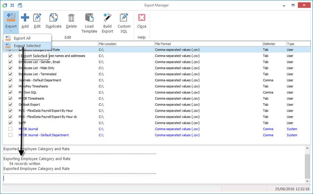Uncheck Employee List - Male Only
Image resolution: width=313 pixels, height=194 pixels.
[10, 68]
